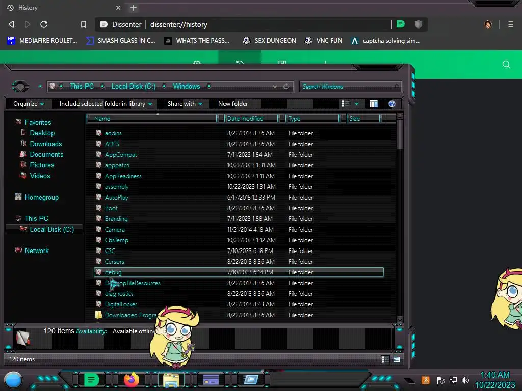Sort by Size column header
The height and width of the screenshot is (391, 522).
click(363, 119)
